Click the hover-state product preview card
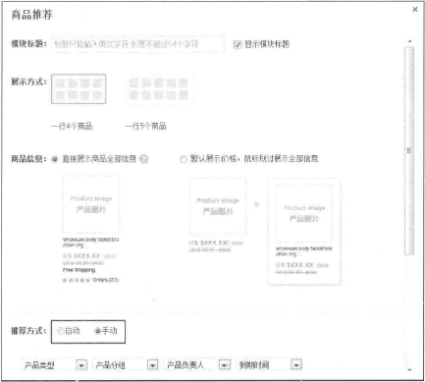 (304, 232)
